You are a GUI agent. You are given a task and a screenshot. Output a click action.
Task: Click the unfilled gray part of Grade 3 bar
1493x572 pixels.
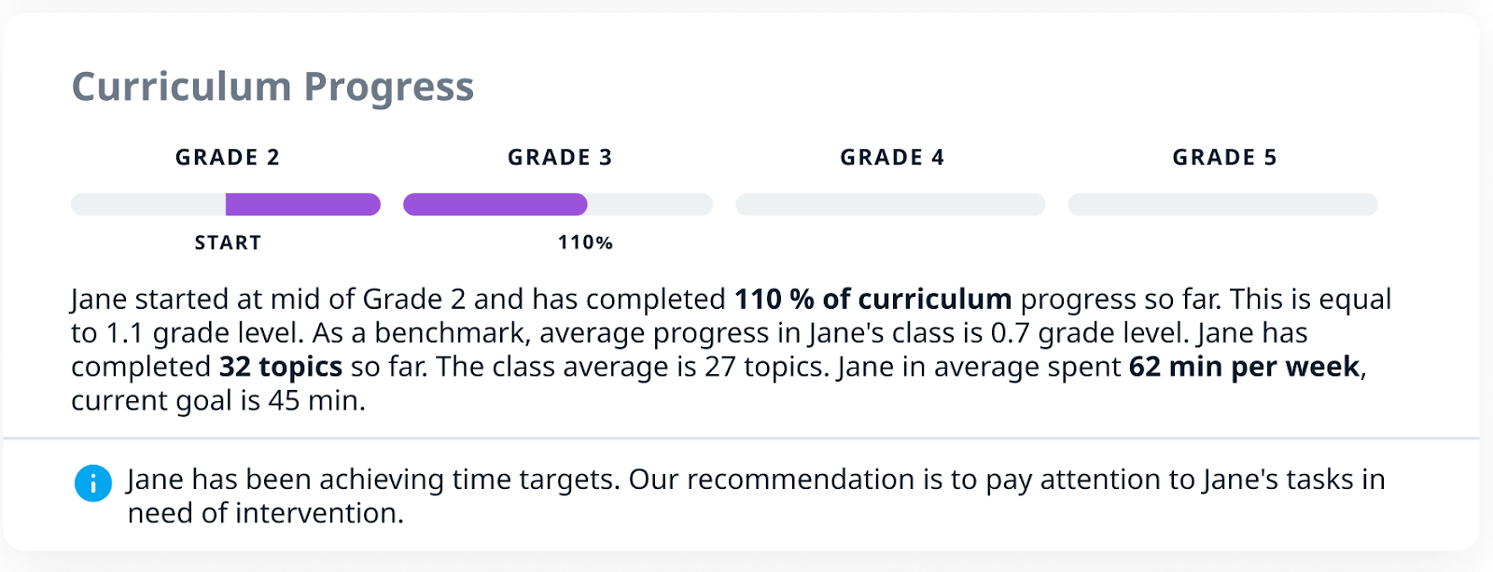point(650,204)
